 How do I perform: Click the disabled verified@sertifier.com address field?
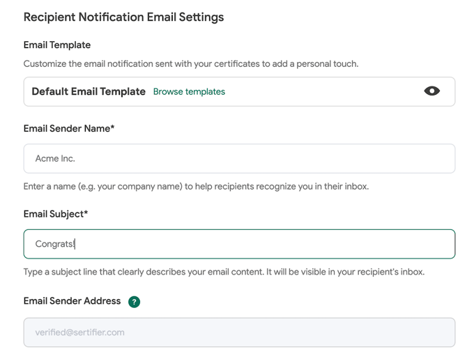(x=239, y=332)
